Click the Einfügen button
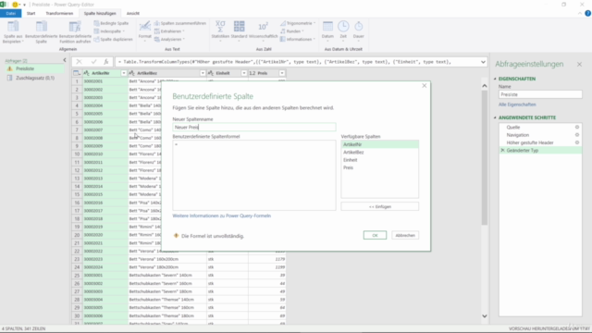Viewport: 592px width, 333px height. pyautogui.click(x=379, y=206)
